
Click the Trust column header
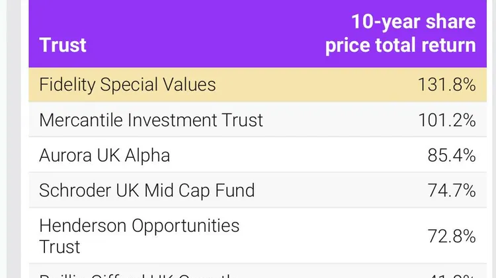(63, 44)
